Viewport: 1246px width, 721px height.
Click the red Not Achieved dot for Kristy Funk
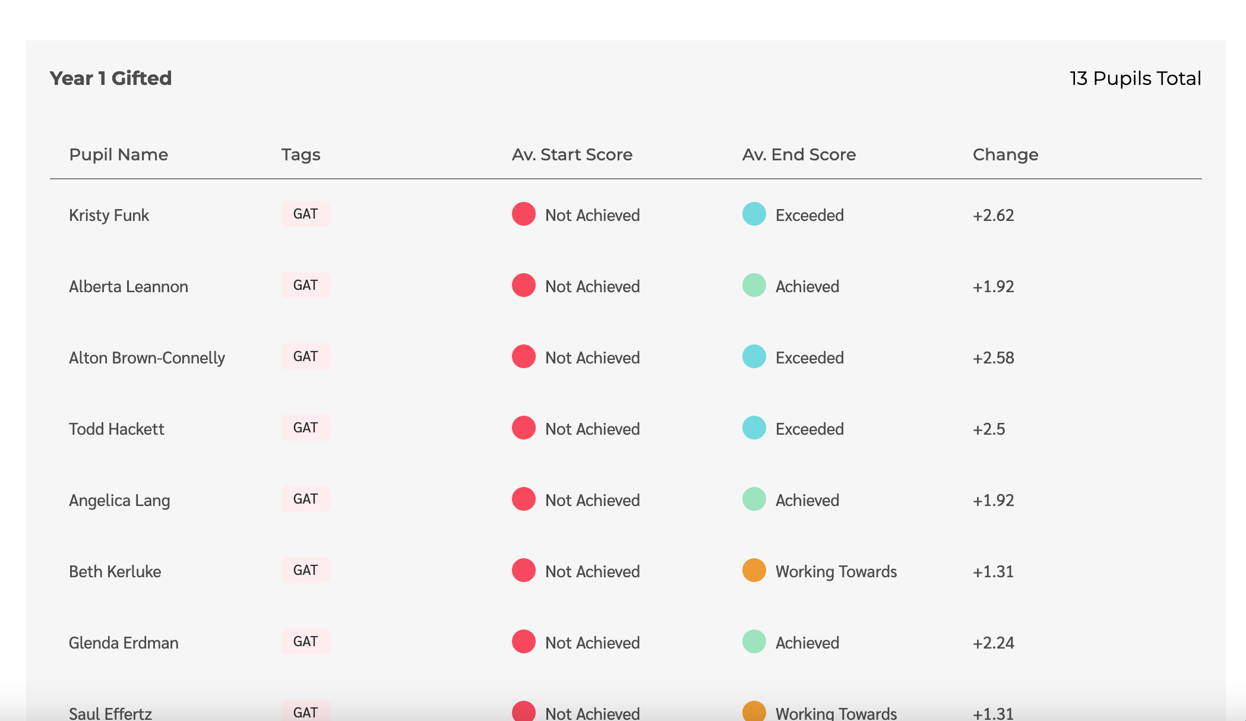coord(523,215)
